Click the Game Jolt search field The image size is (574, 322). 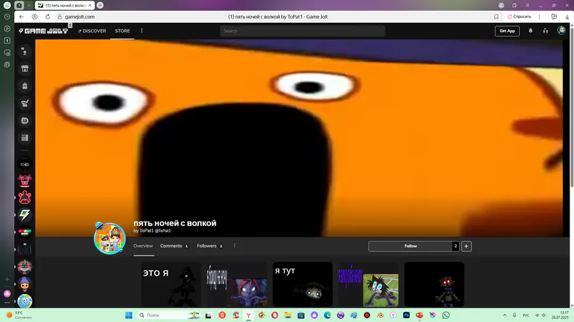point(302,31)
